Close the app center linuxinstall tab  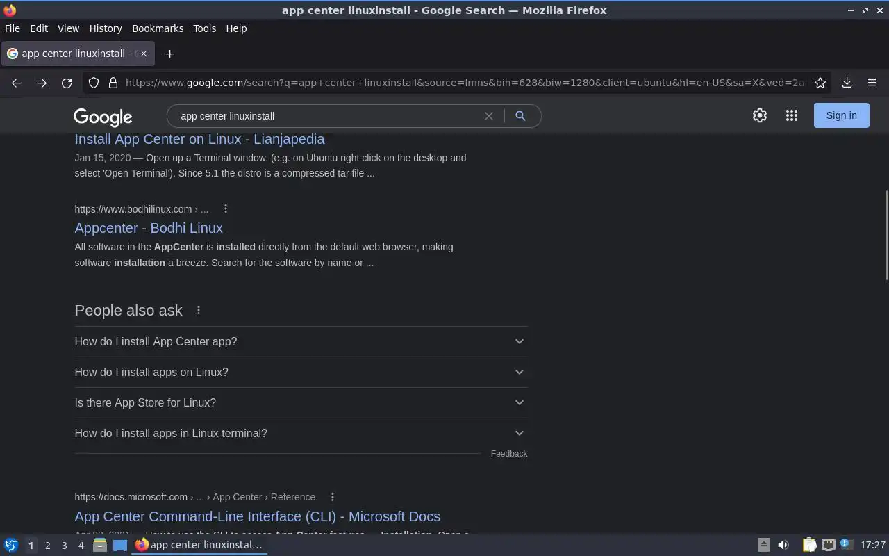pos(144,54)
